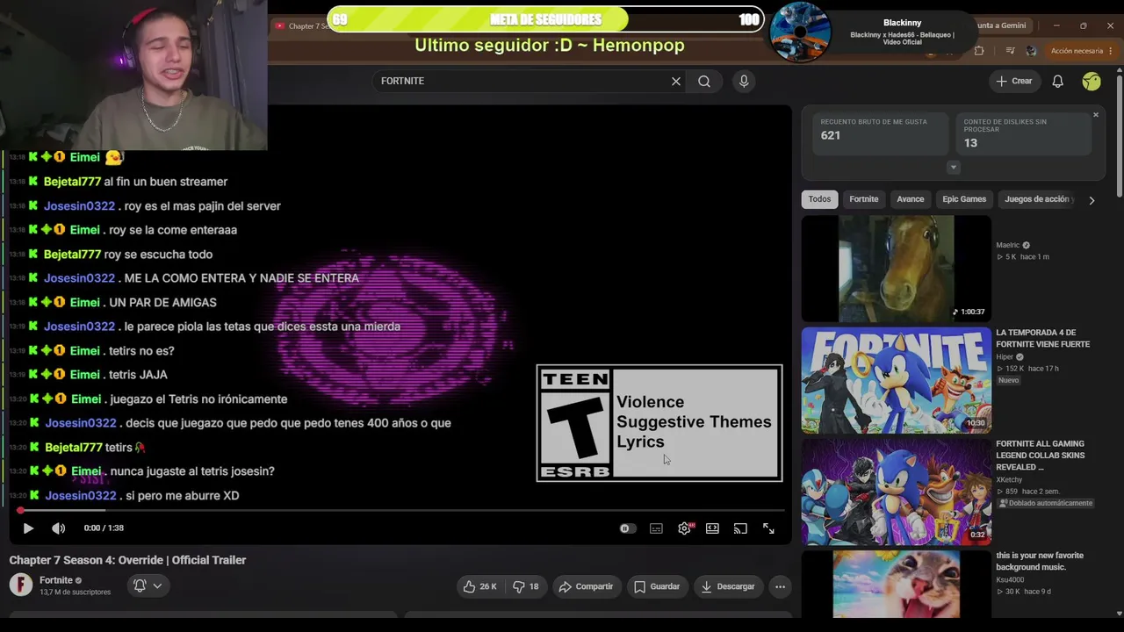
Task: Click the video title 'Chapter 7 Season 4: Override'
Action: (127, 560)
